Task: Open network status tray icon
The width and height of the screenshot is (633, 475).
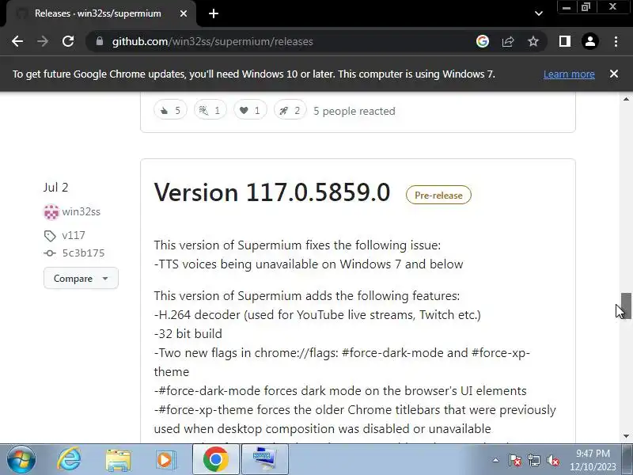Action: (x=534, y=460)
